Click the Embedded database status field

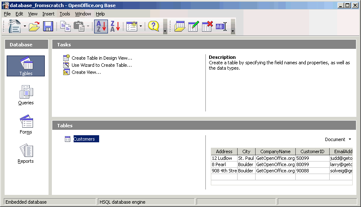(x=50, y=202)
